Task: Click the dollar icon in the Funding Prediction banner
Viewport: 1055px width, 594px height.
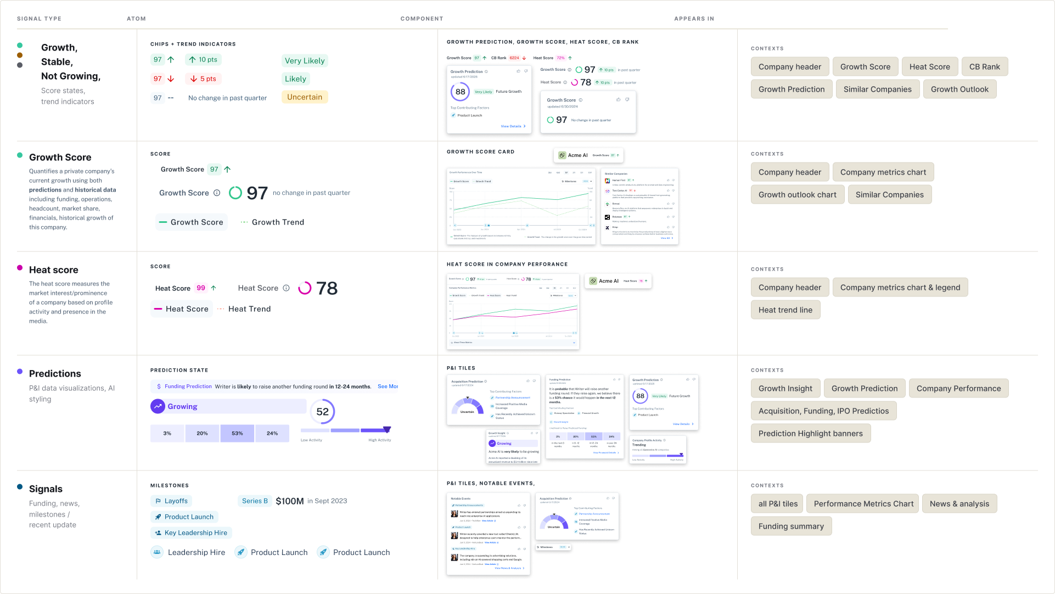Action: click(x=159, y=386)
